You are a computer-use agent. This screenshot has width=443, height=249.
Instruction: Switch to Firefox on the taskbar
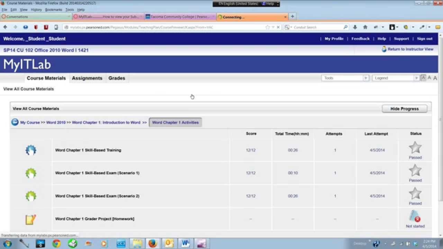point(153,243)
